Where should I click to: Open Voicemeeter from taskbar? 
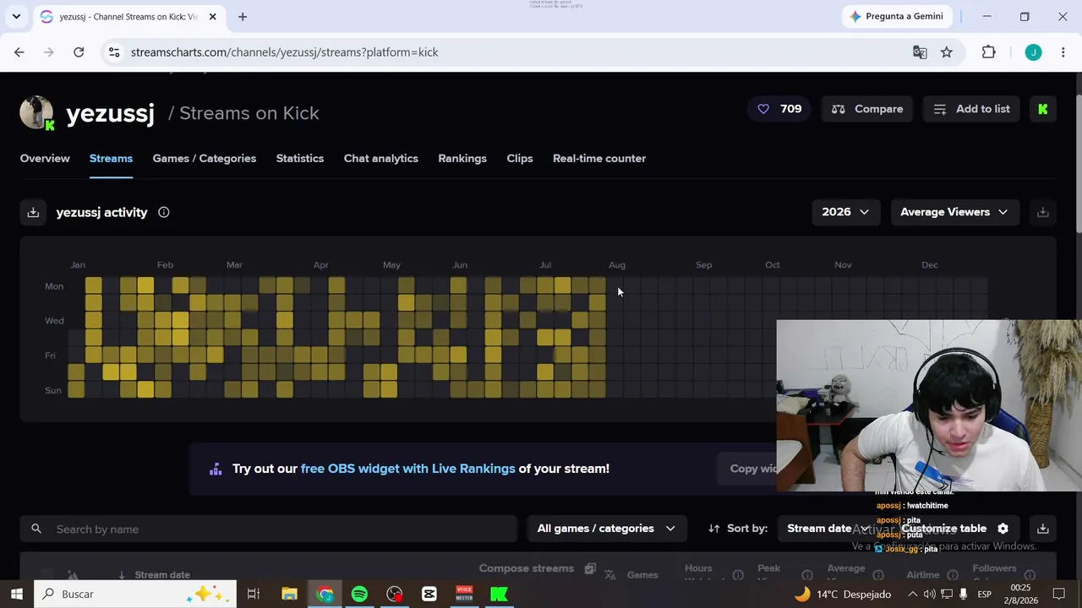click(x=464, y=594)
